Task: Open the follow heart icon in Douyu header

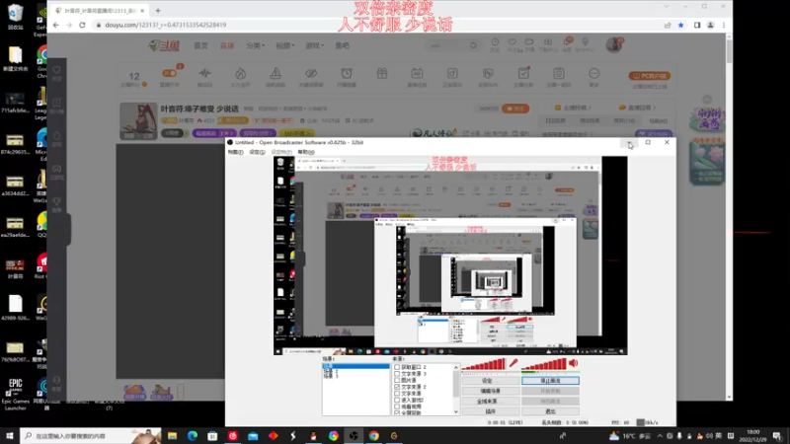Action: click(x=512, y=42)
